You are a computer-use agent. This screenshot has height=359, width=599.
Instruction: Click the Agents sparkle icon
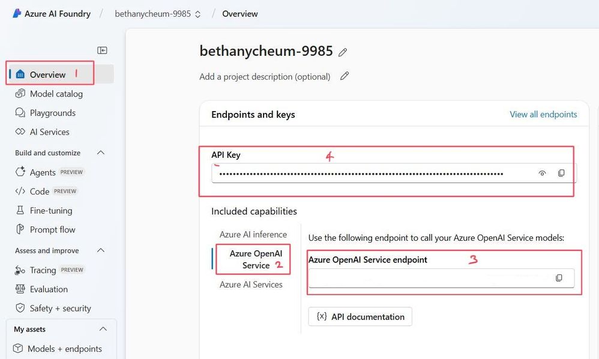pos(20,172)
